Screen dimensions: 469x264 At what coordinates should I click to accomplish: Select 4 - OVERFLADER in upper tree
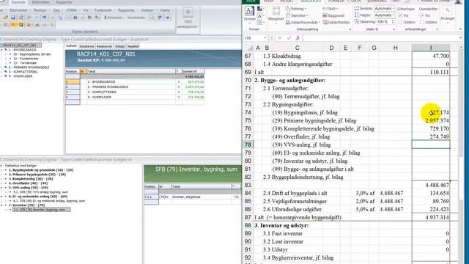point(21,76)
